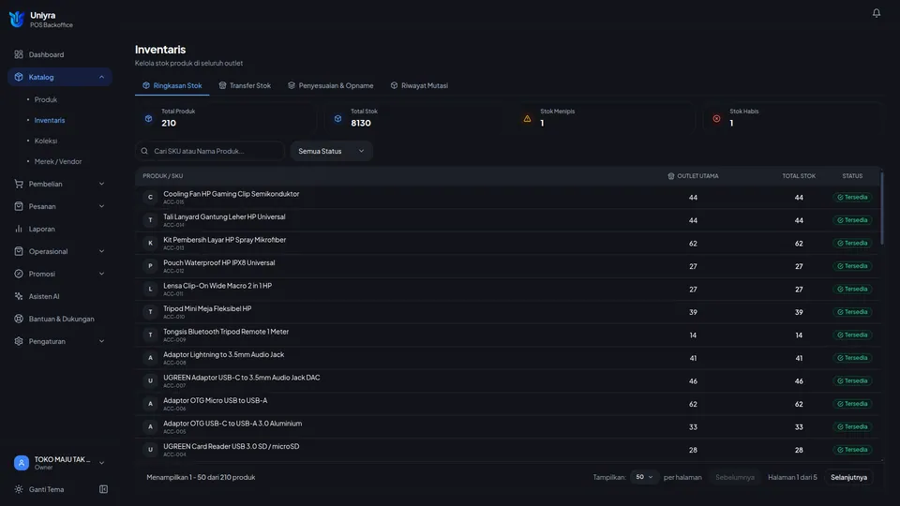Screen dimensions: 900x506
Task: Click the P avatar for Pouch Waterproof row
Action: click(150, 266)
